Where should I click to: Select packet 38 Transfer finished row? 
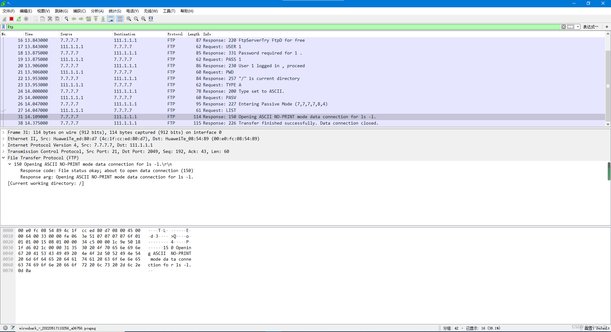point(303,123)
